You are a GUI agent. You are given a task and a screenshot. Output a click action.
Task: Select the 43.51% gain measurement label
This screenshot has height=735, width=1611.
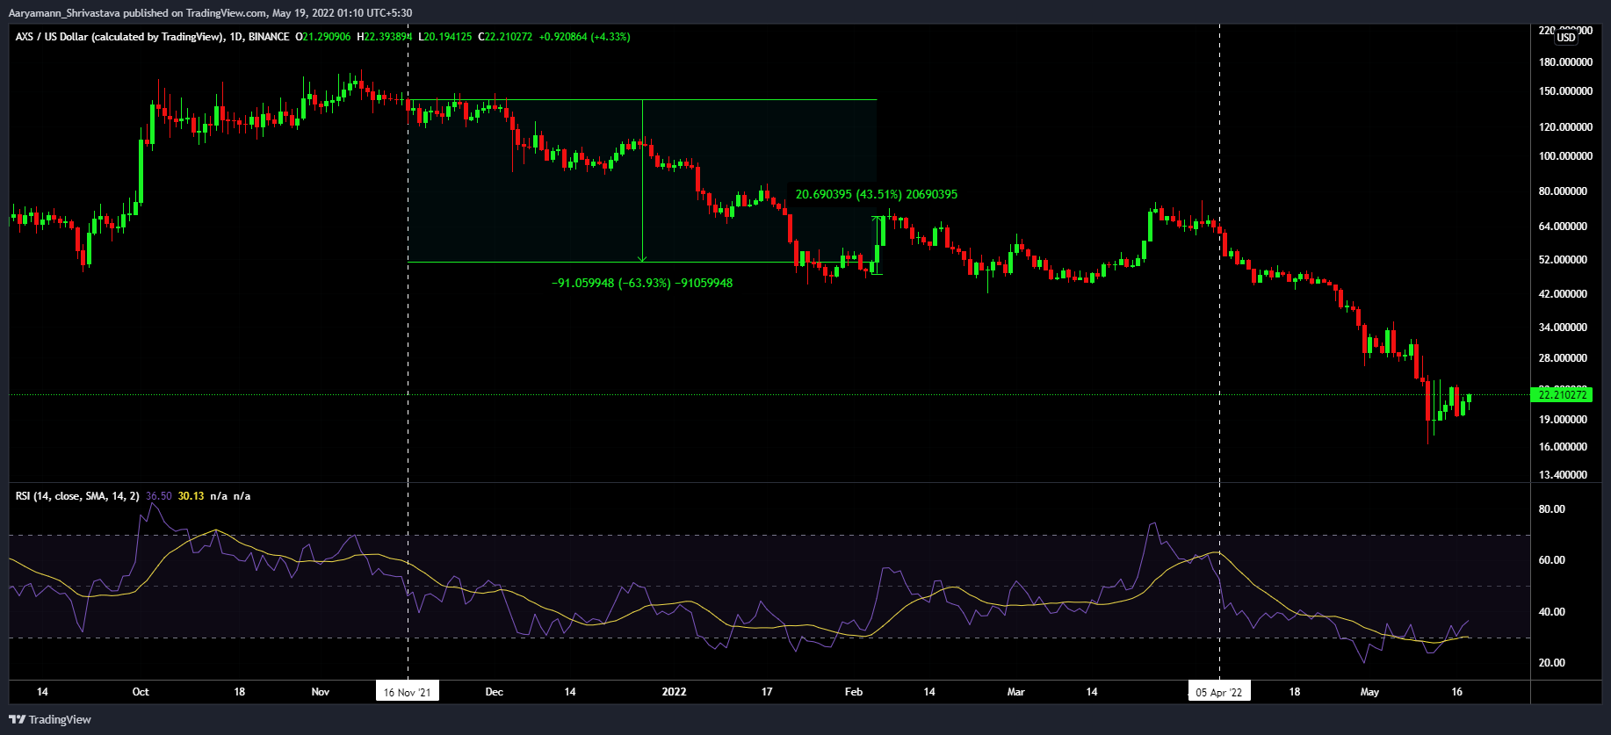(x=876, y=194)
